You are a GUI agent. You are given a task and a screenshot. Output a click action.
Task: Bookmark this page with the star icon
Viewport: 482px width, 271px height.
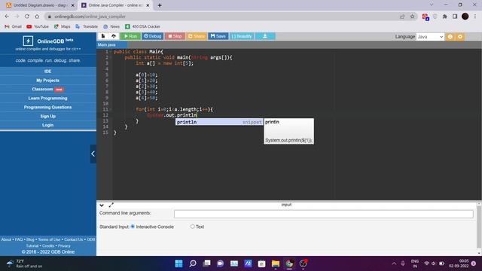(412, 17)
